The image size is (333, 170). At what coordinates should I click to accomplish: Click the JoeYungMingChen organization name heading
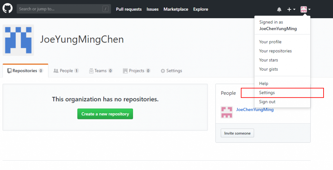(x=82, y=40)
